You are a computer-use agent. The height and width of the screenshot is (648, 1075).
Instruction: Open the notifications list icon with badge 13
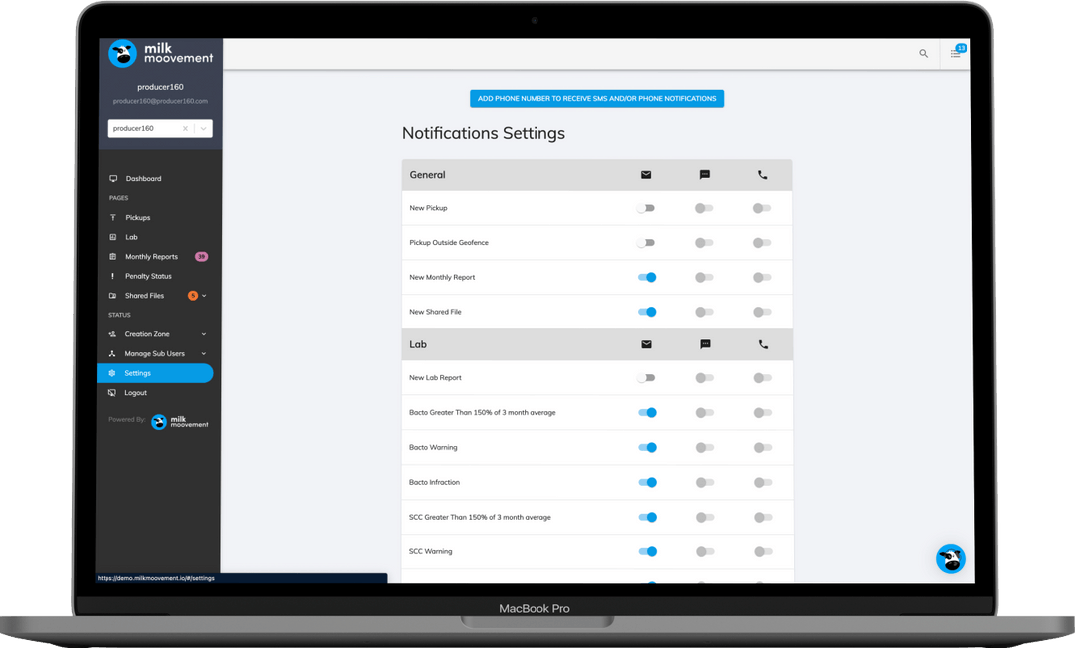click(x=956, y=52)
